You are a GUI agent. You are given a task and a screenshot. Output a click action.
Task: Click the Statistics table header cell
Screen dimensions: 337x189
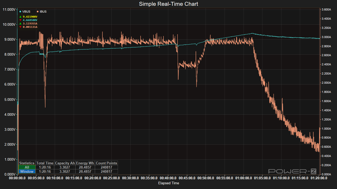pos(27,163)
